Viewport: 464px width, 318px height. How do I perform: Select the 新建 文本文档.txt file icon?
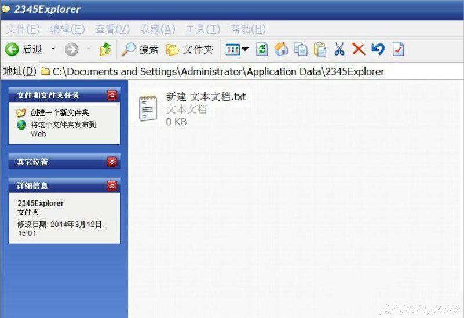(x=148, y=108)
